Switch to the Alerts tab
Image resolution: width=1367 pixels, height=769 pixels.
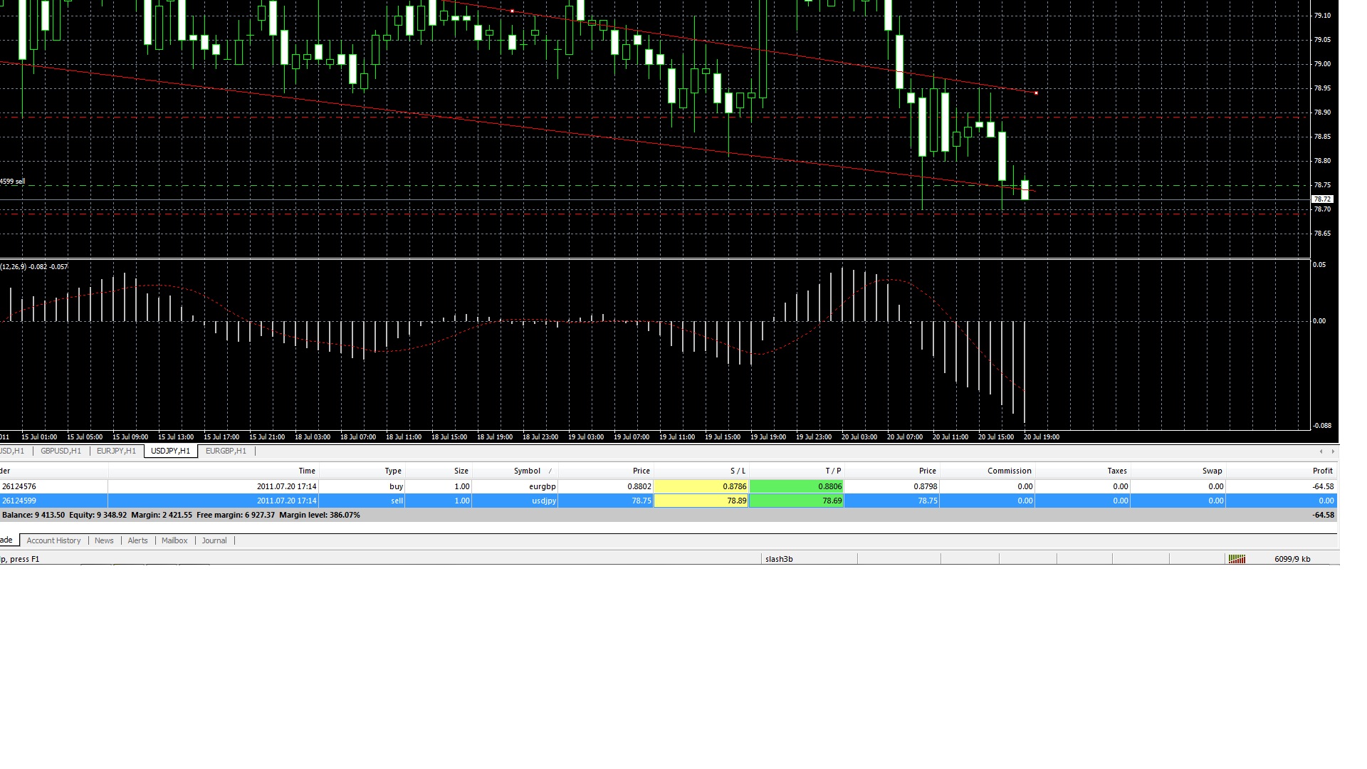tap(137, 540)
